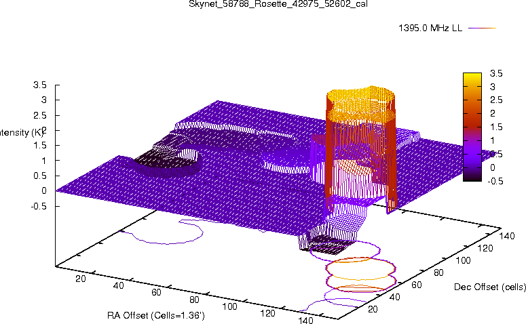Click the 3.5 tick on the intensity axis
This screenshot has width=526, height=324.
click(x=39, y=85)
